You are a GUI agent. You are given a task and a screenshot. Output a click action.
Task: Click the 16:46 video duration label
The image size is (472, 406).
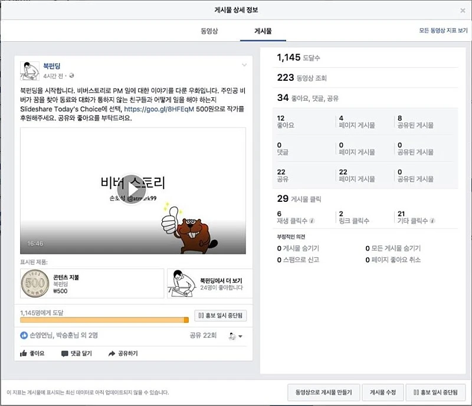point(35,243)
